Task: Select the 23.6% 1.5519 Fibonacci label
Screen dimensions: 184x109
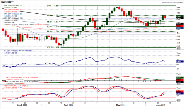Action: (54, 15)
